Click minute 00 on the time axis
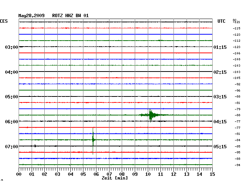This screenshot has height=184, width=242. pos(19,174)
